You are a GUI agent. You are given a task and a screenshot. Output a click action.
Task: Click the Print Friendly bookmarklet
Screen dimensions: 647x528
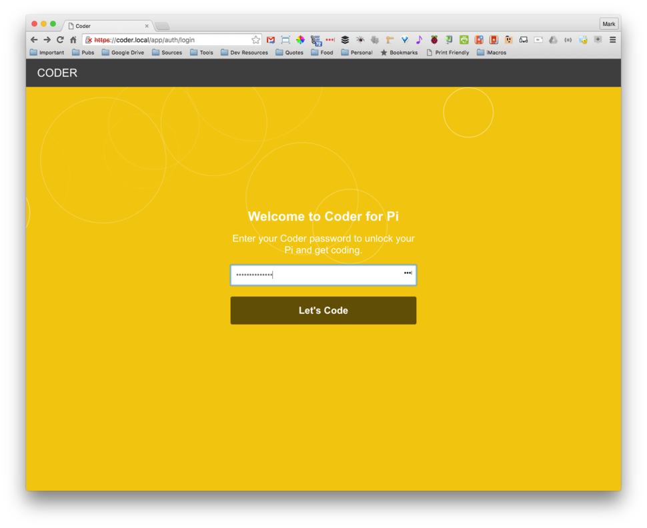pyautogui.click(x=448, y=53)
